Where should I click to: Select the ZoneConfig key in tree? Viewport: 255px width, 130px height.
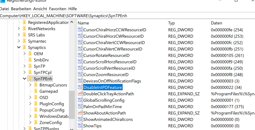50,123
